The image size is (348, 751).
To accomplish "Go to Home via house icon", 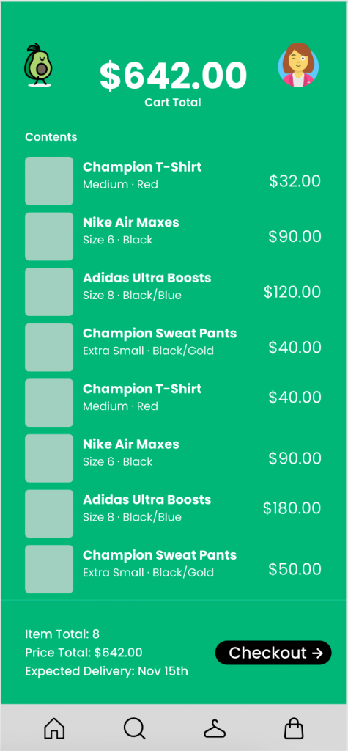I will (54, 728).
